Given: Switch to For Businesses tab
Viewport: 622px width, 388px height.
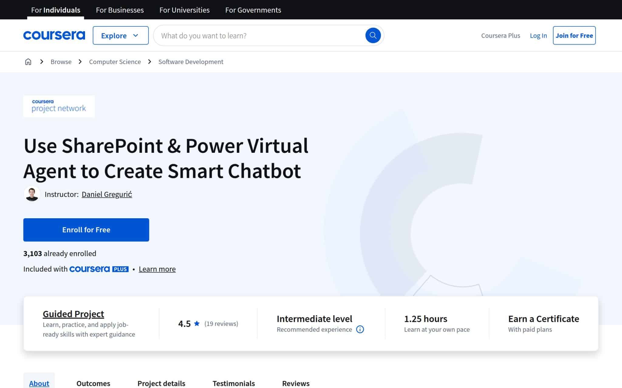Looking at the screenshot, I should (x=120, y=10).
